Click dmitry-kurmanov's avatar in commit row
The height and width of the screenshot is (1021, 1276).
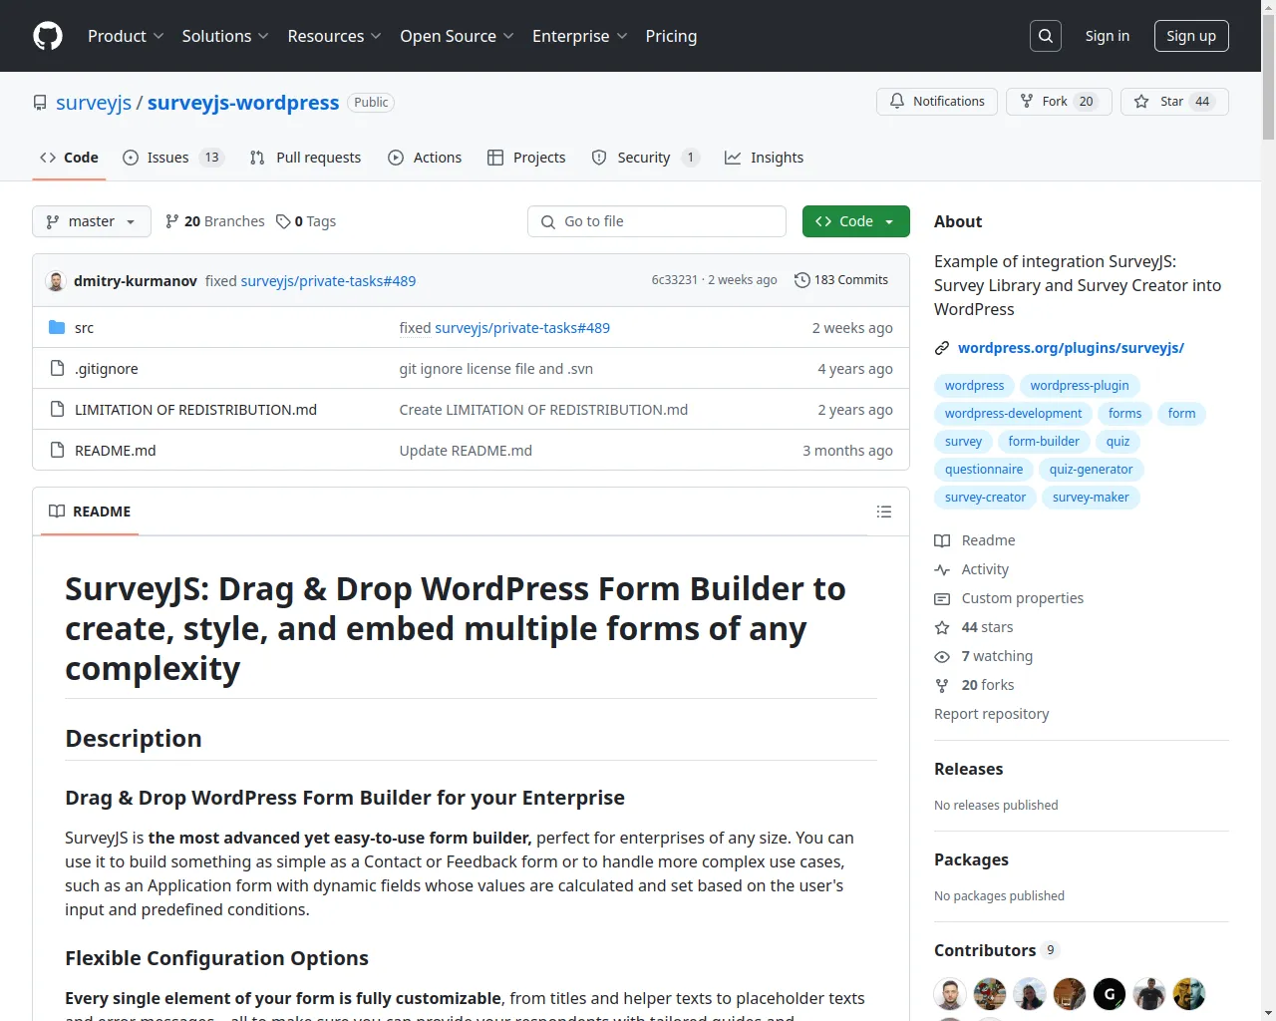(56, 281)
